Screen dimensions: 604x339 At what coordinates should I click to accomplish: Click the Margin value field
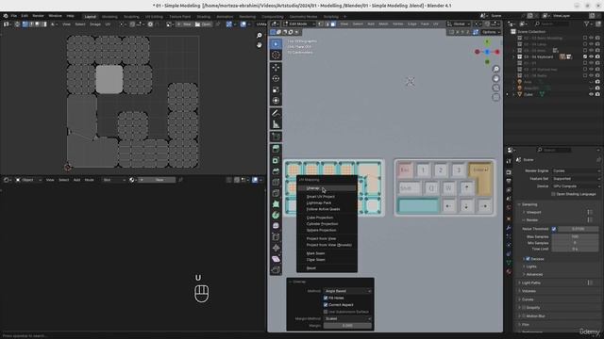(x=348, y=326)
